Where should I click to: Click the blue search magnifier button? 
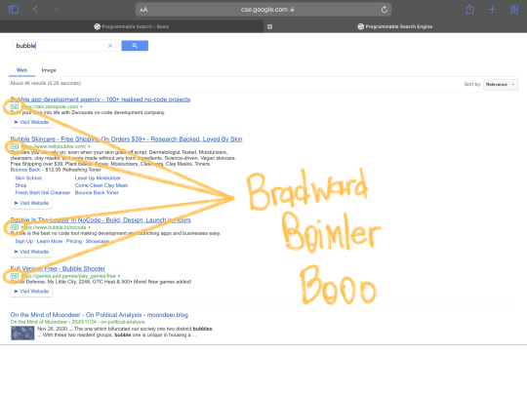point(135,46)
